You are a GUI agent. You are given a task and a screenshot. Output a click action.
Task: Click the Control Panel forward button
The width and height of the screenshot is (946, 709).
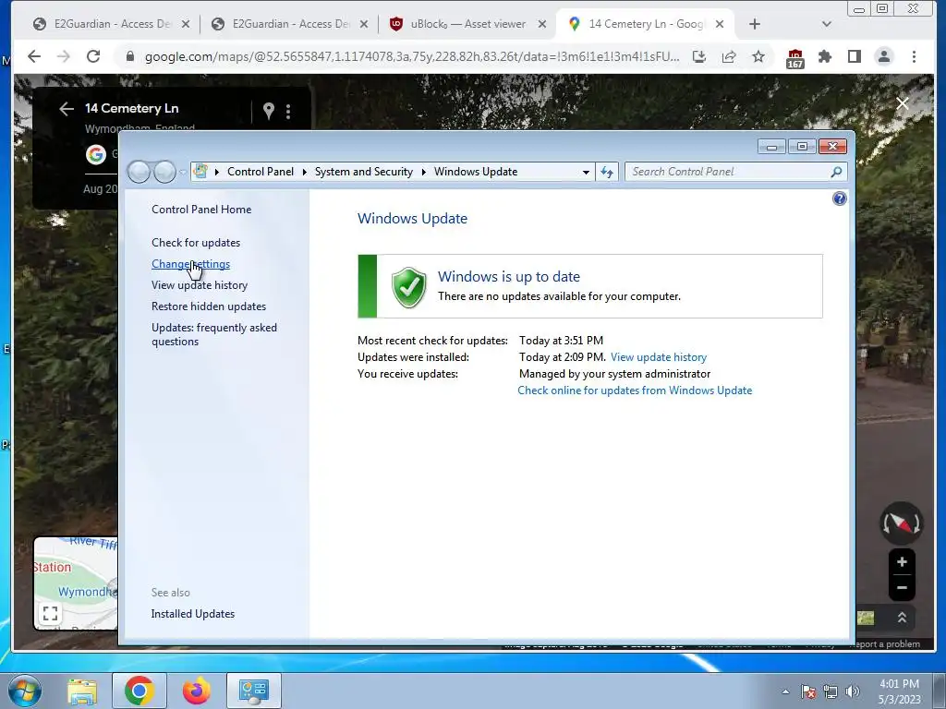click(x=164, y=172)
